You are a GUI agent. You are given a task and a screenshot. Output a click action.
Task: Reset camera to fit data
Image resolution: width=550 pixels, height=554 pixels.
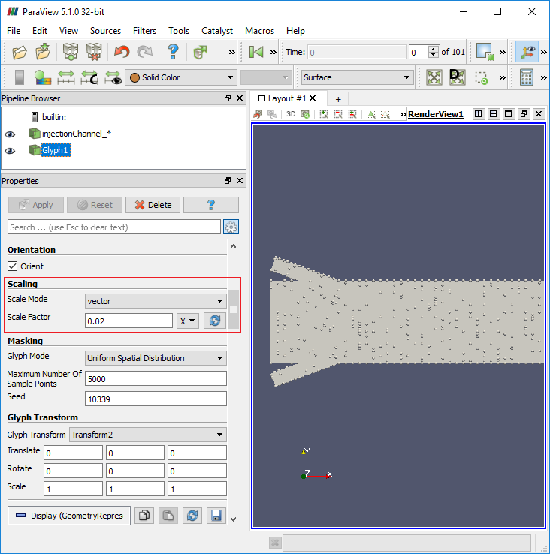pyautogui.click(x=434, y=77)
